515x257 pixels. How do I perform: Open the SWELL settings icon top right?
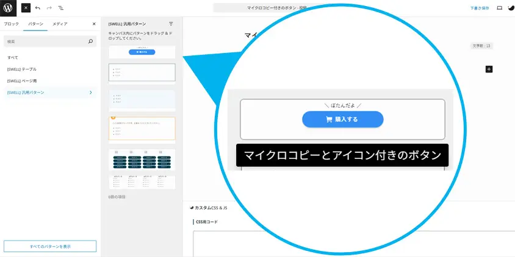(x=510, y=8)
